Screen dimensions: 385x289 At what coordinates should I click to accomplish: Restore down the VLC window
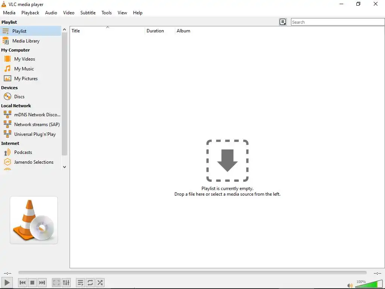(x=358, y=4)
